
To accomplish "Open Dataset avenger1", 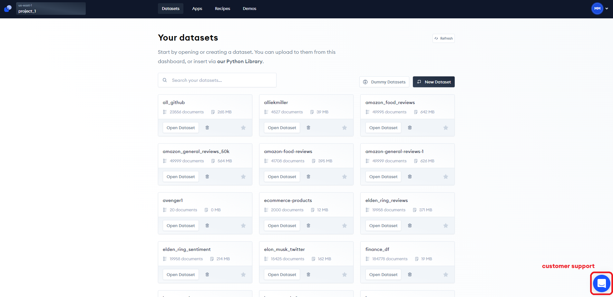I will (x=181, y=225).
